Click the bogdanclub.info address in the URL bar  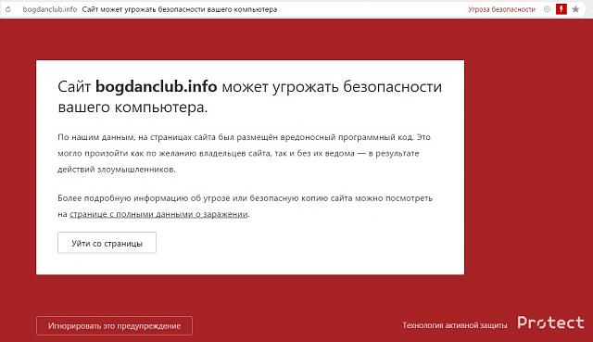tap(50, 9)
